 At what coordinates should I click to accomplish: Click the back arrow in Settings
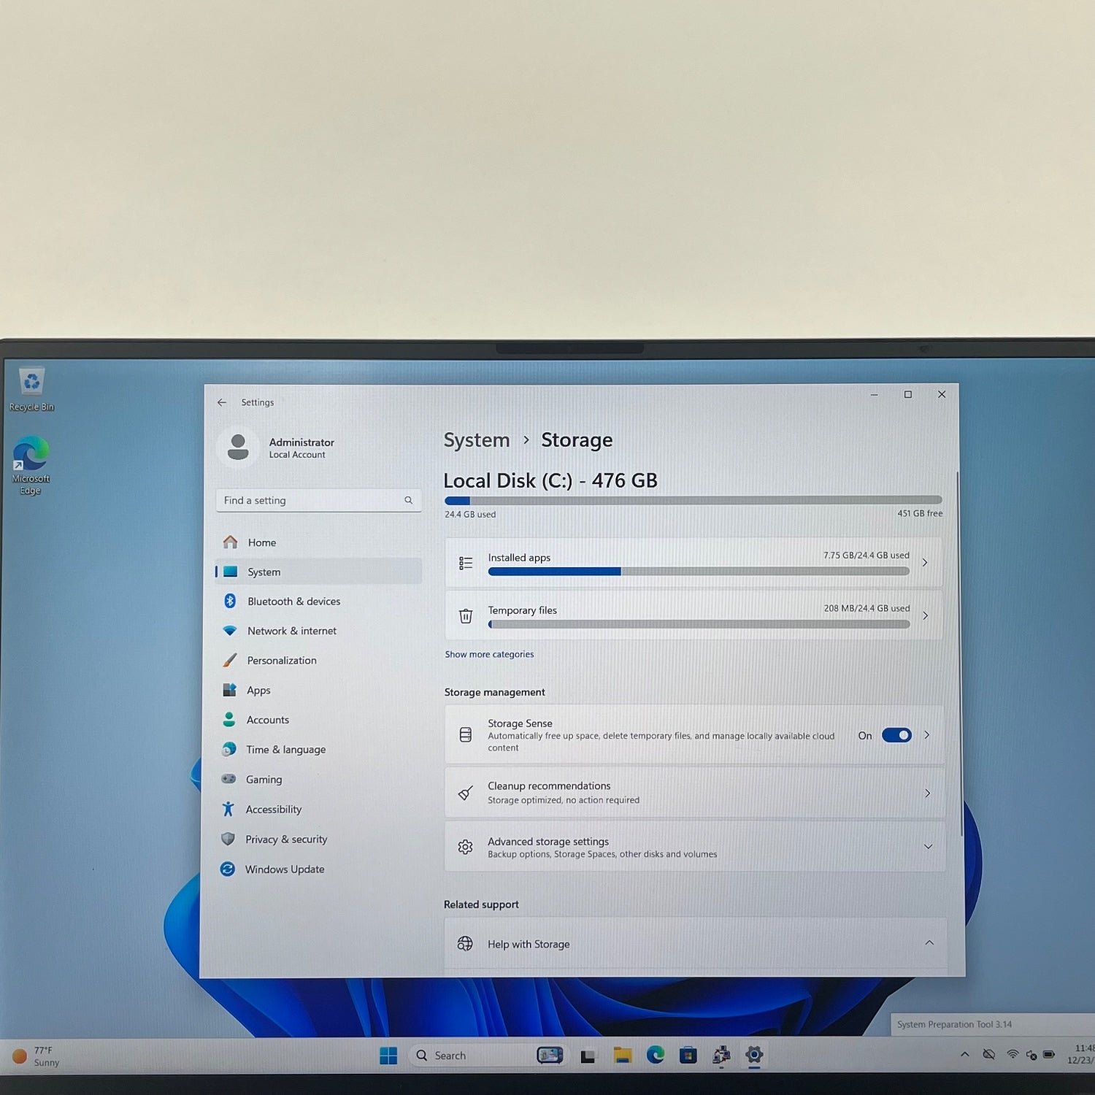point(222,402)
